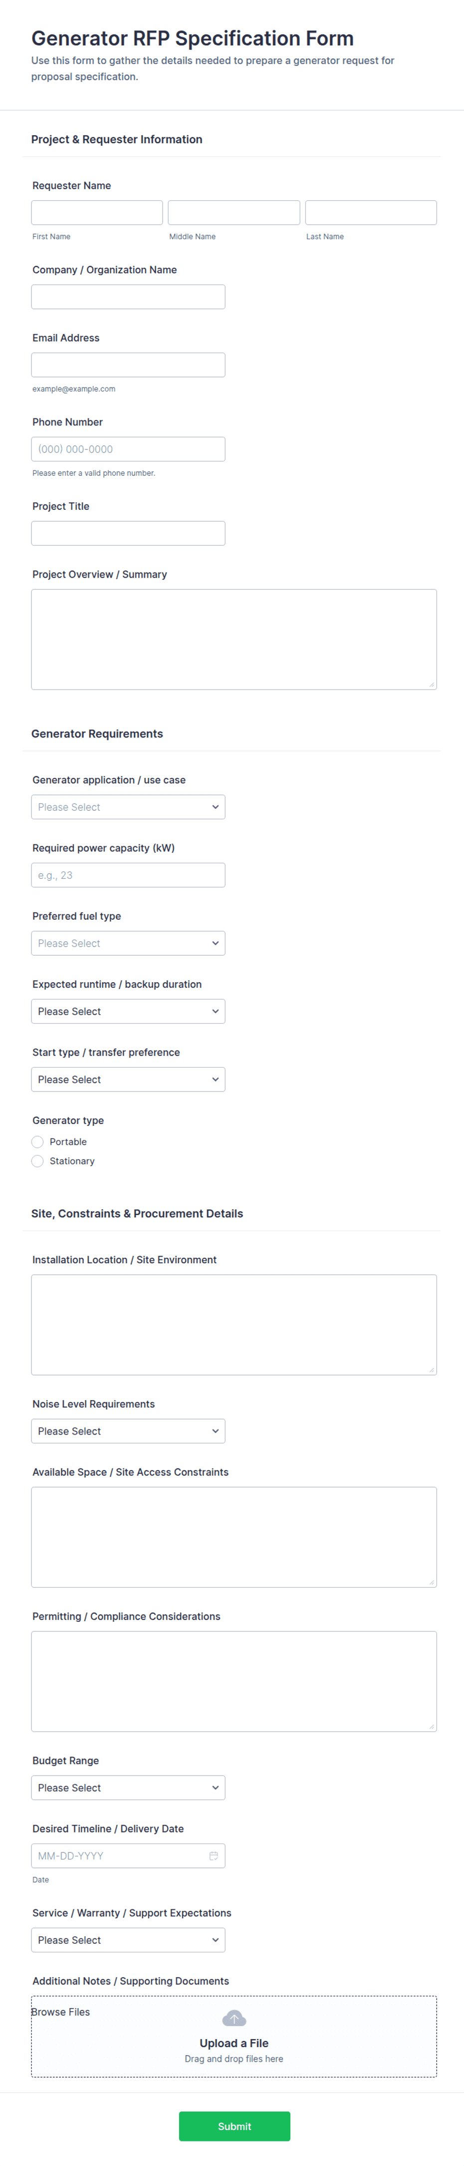The image size is (464, 2166).
Task: Expand the Noise Level Requirements dropdown
Action: coord(128,1431)
